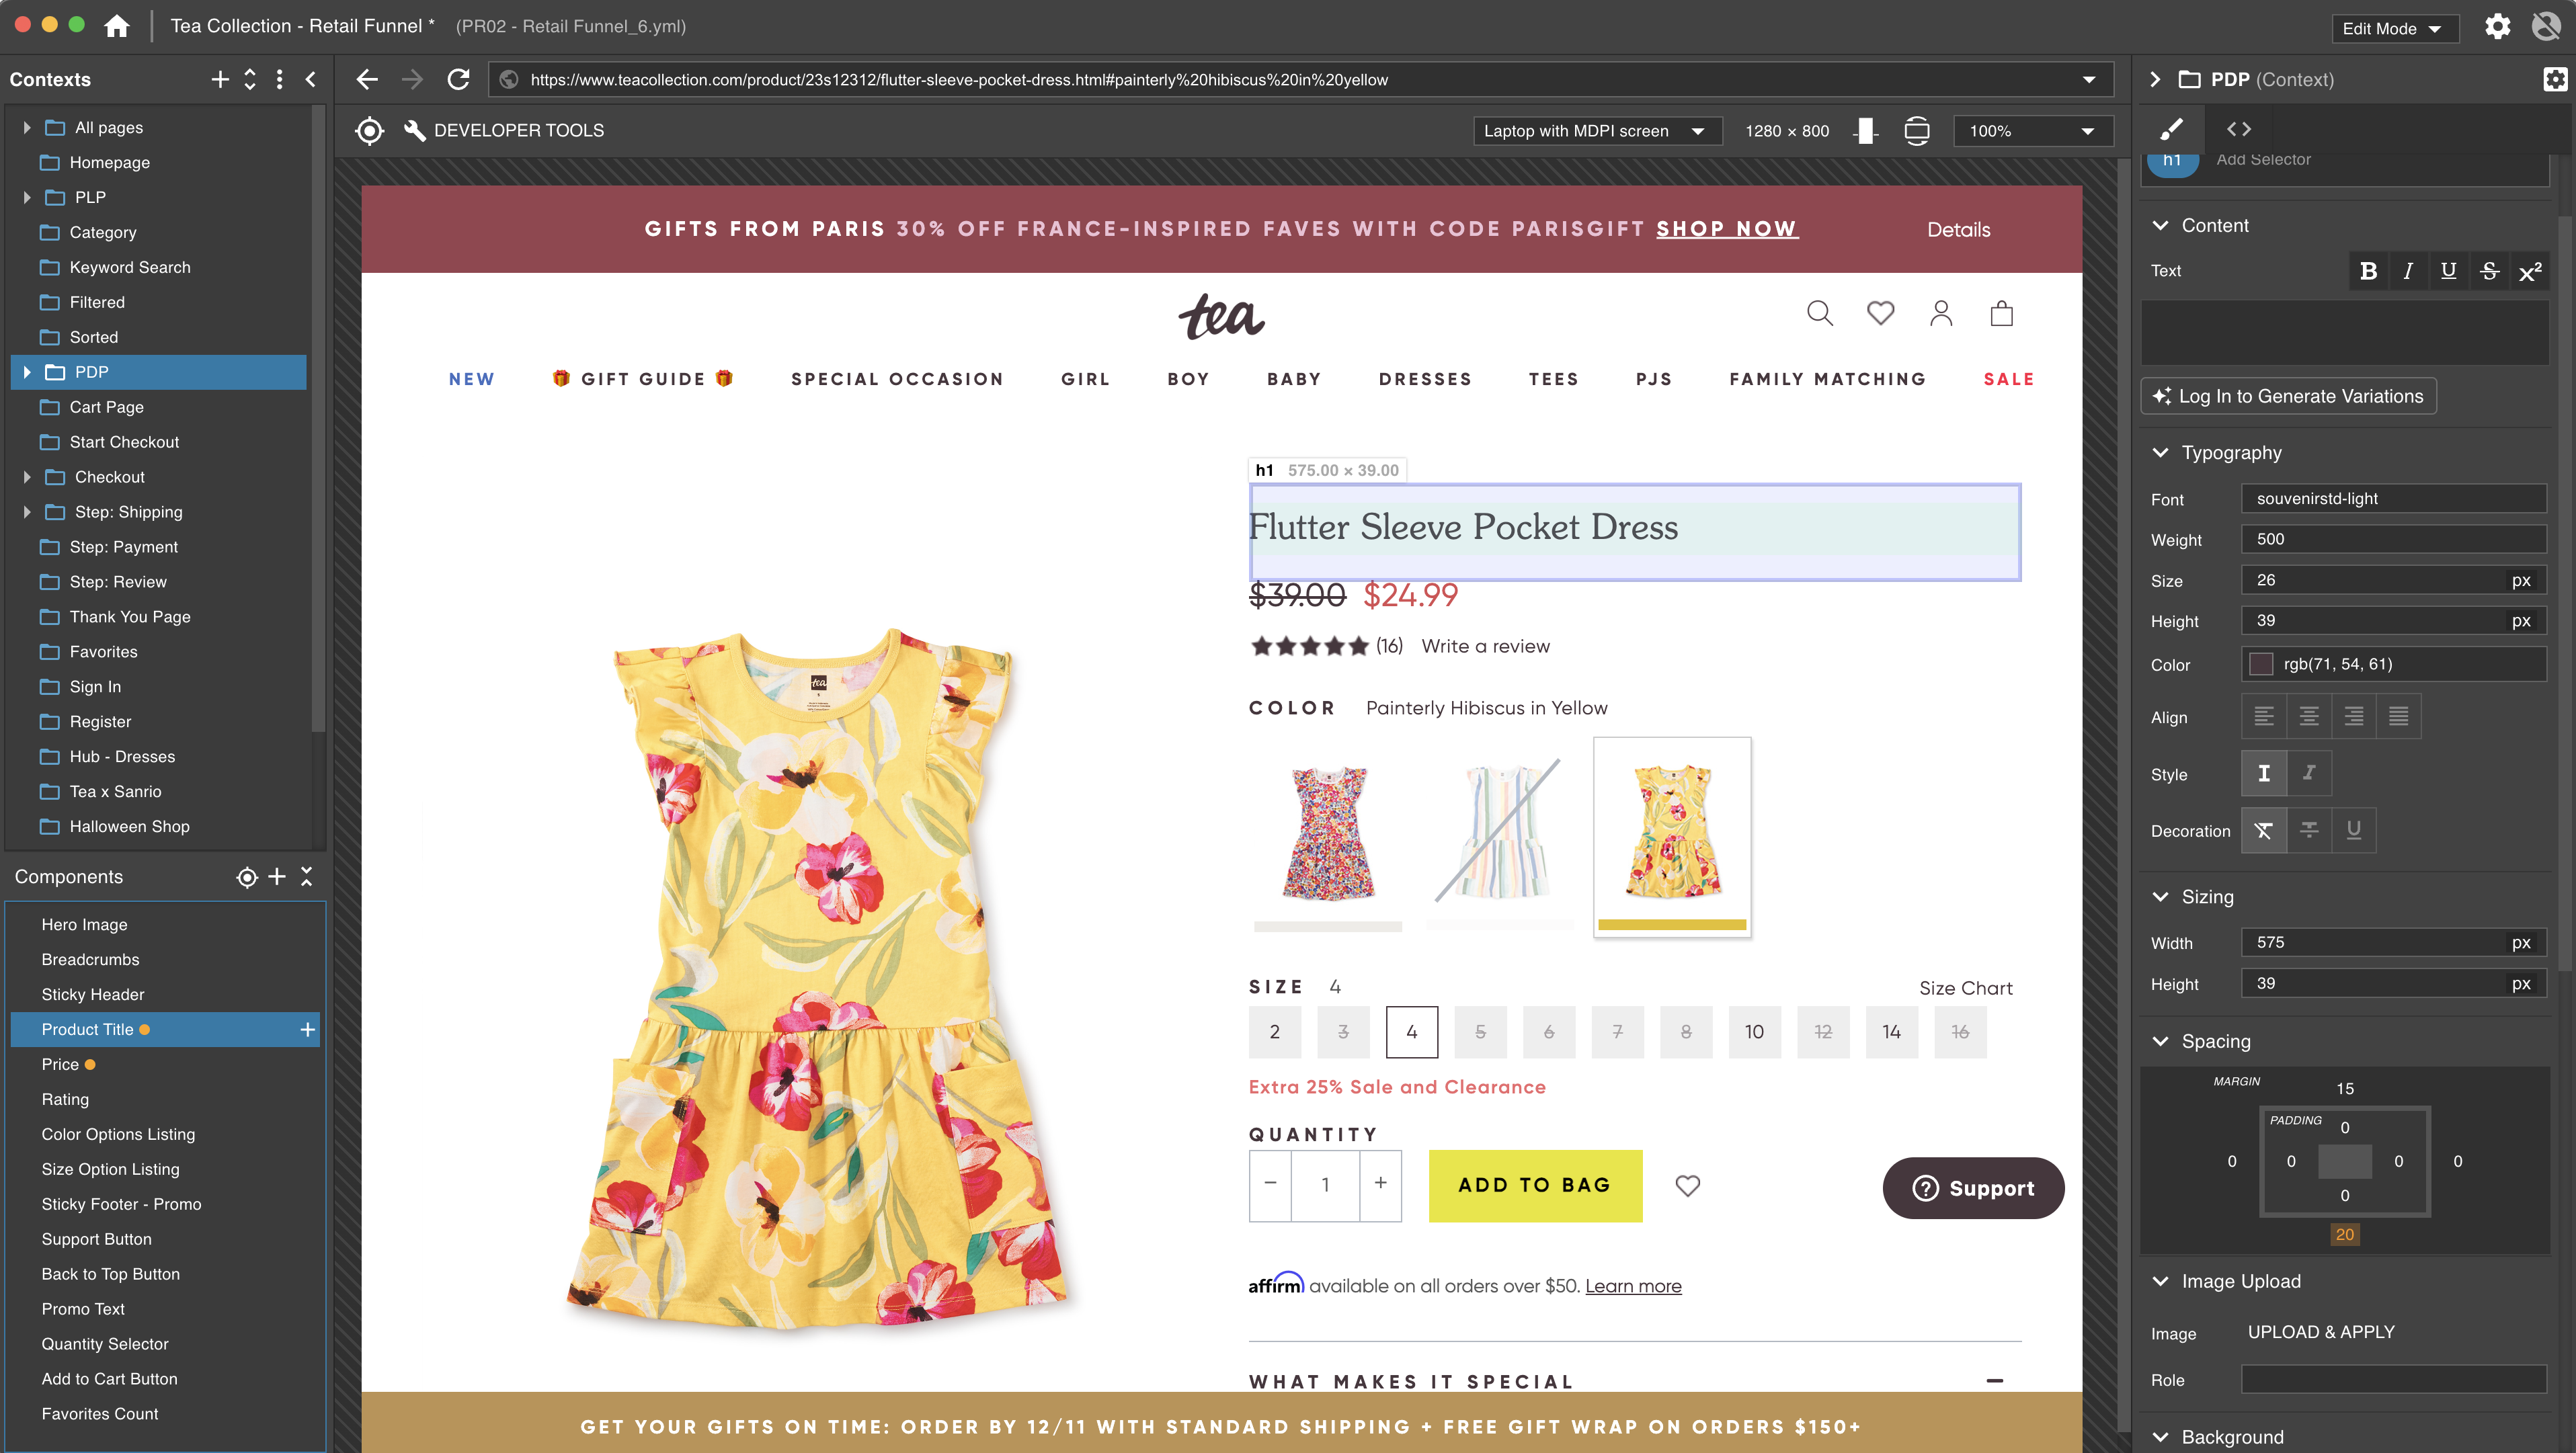Add a new context with plus icon
The width and height of the screenshot is (2576, 1453).
[x=220, y=79]
